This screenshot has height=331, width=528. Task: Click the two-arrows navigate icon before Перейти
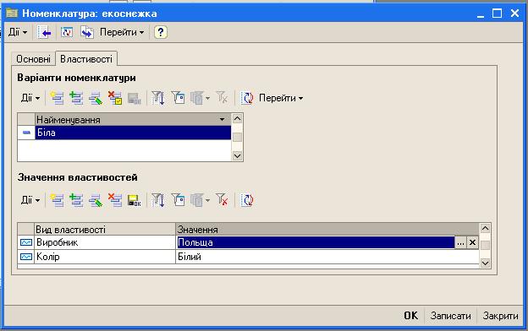click(87, 32)
